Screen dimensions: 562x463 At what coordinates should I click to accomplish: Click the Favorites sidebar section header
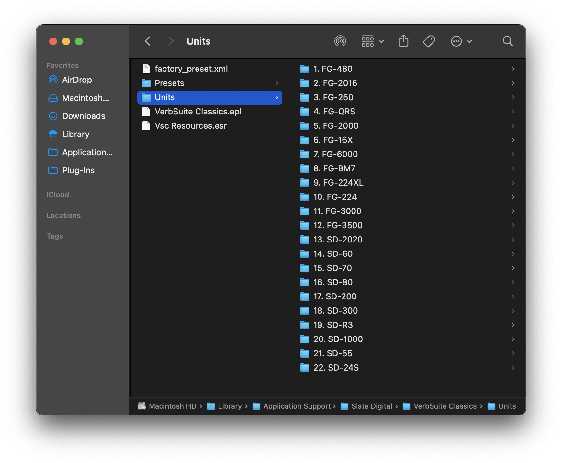62,65
